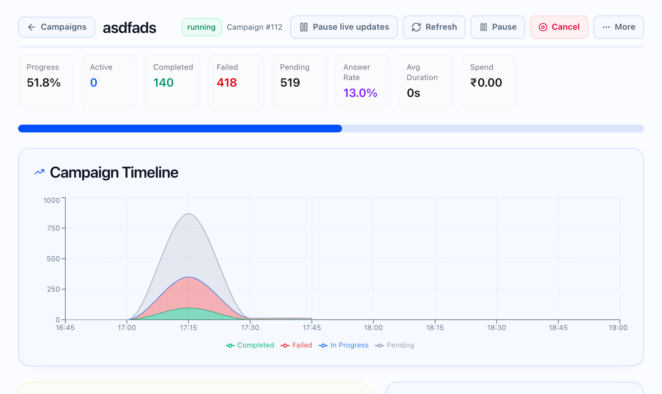Click the red Failed area in the chart
This screenshot has width=662, height=394.
[x=188, y=292]
